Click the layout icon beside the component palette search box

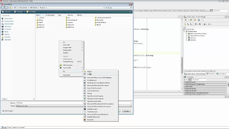(x=211, y=10)
